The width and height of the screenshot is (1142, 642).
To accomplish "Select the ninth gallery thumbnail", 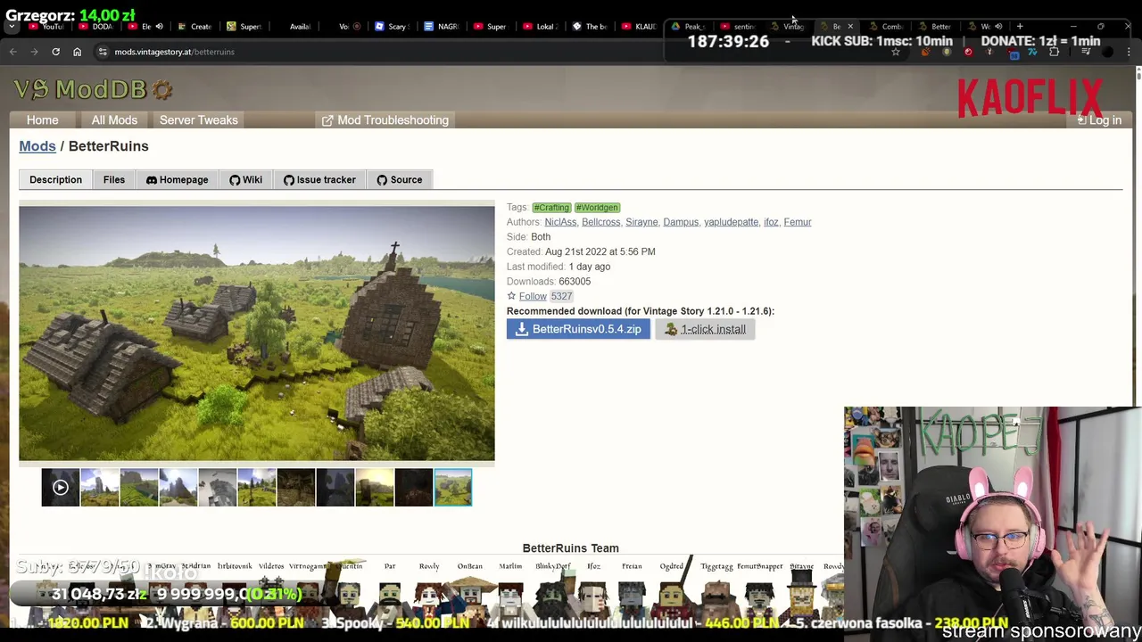I will tap(374, 488).
